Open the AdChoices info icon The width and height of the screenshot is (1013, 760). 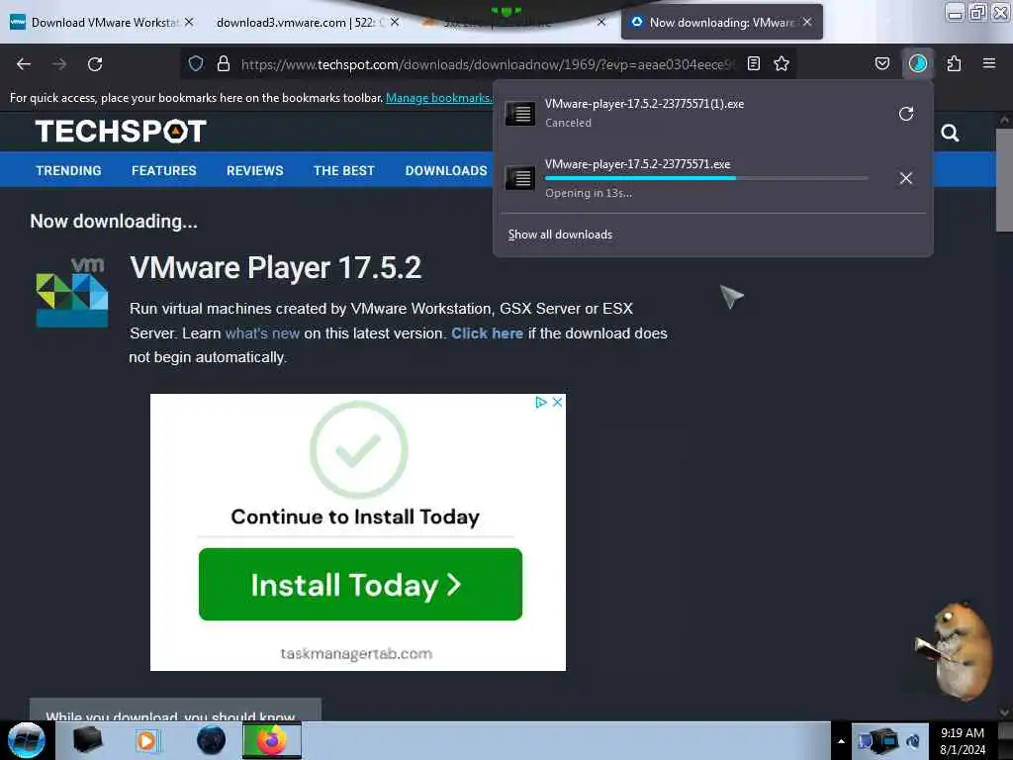click(x=541, y=402)
